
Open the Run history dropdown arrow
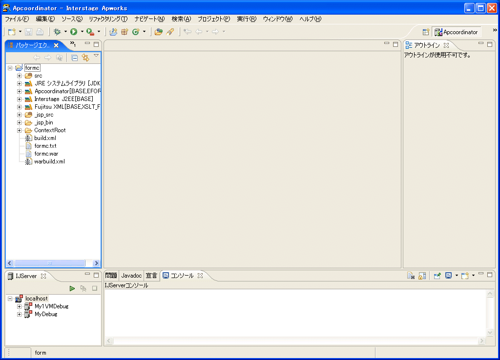coord(82,32)
